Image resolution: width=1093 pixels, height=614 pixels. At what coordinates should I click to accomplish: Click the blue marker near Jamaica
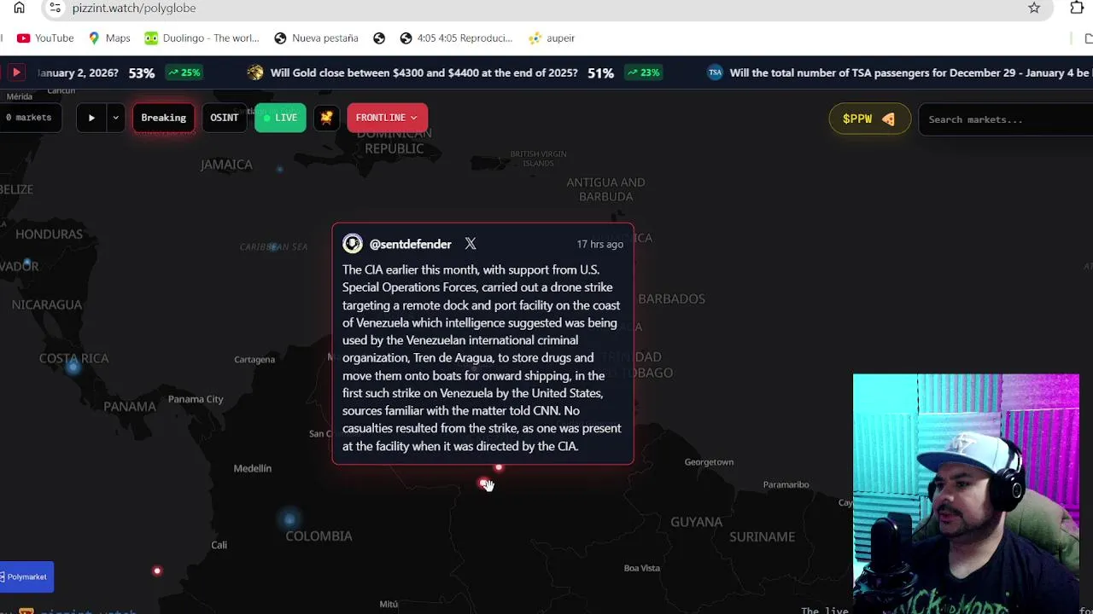pos(280,169)
